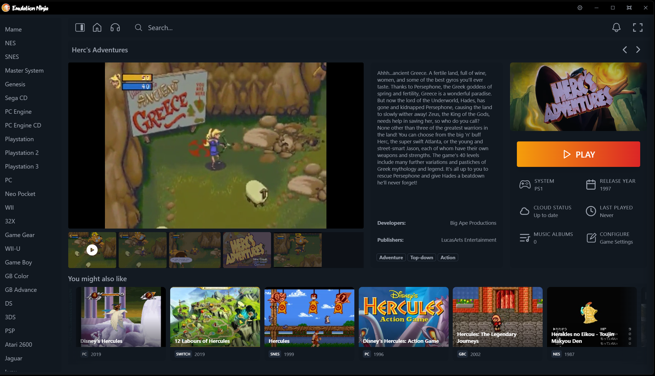655x376 pixels.
Task: Play the gameplay preview video
Action: pos(92,250)
